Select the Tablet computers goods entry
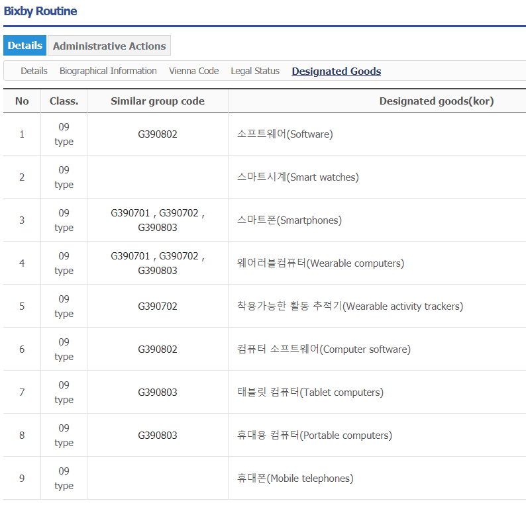526x507 pixels. 310,392
